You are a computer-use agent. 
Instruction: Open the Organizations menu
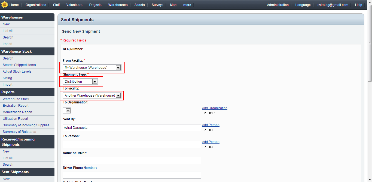point(36,5)
